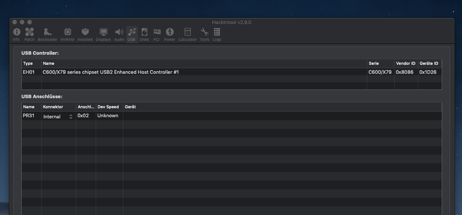The image size is (462, 215).
Task: Open the Audio toolbar section
Action: click(x=119, y=34)
